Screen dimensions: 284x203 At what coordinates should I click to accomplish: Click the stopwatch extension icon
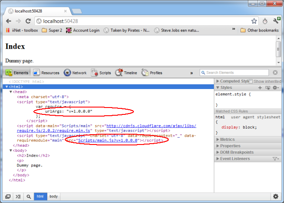coord(265,21)
